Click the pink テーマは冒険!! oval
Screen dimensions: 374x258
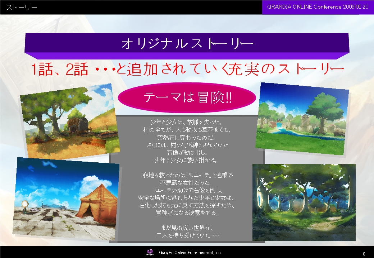[187, 97]
